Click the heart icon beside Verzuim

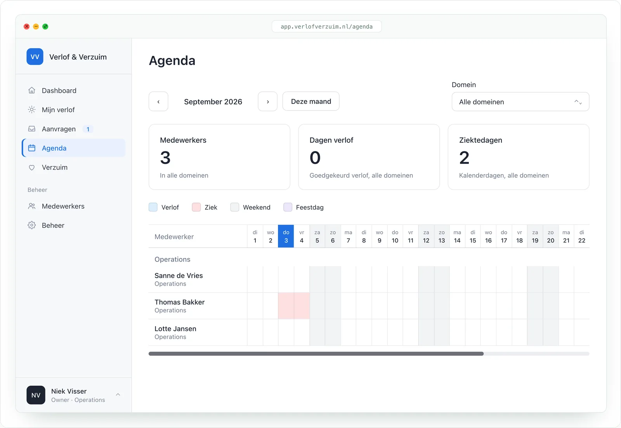[32, 167]
